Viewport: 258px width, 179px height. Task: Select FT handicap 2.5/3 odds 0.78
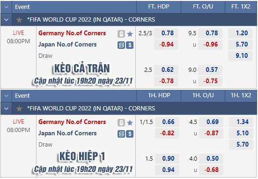coord(166,33)
